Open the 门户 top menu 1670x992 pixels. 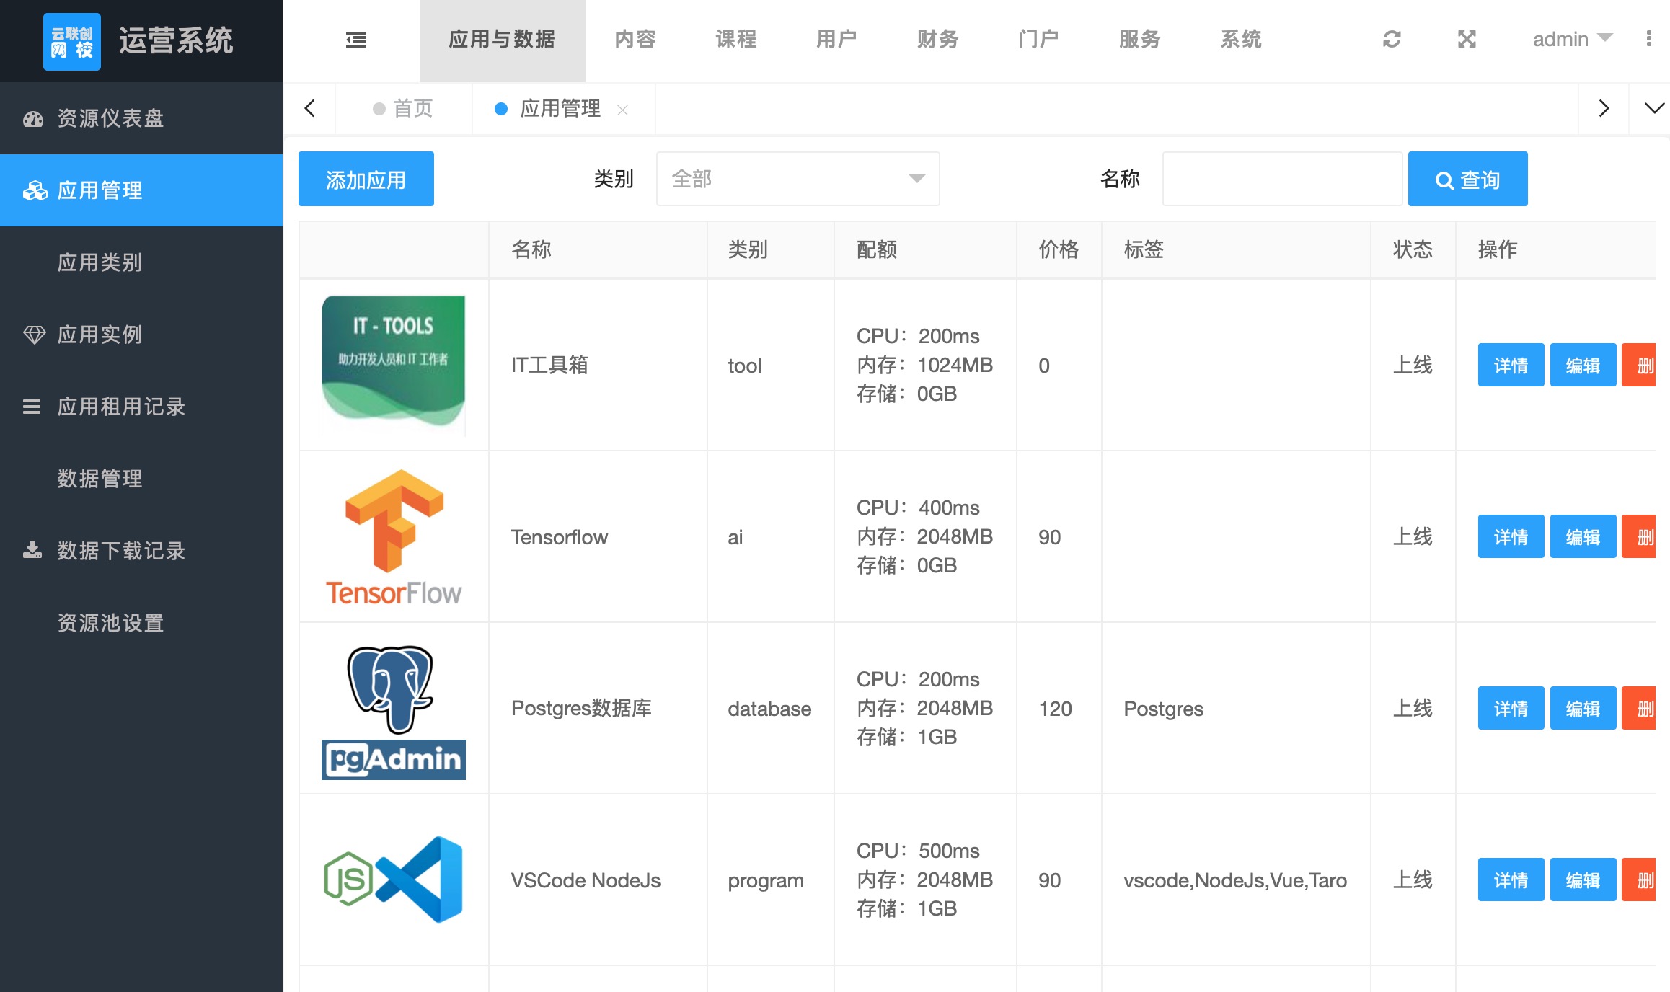click(x=1039, y=40)
